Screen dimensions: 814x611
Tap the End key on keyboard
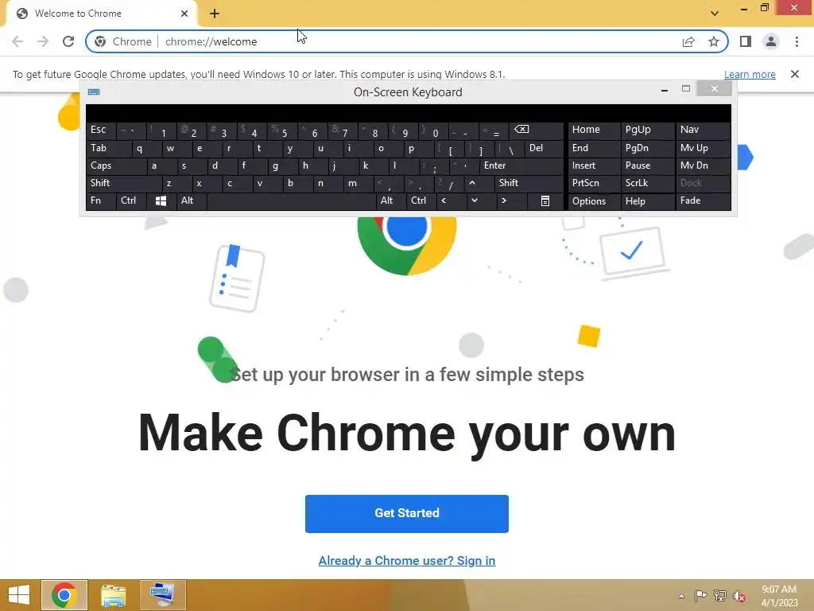tap(594, 148)
